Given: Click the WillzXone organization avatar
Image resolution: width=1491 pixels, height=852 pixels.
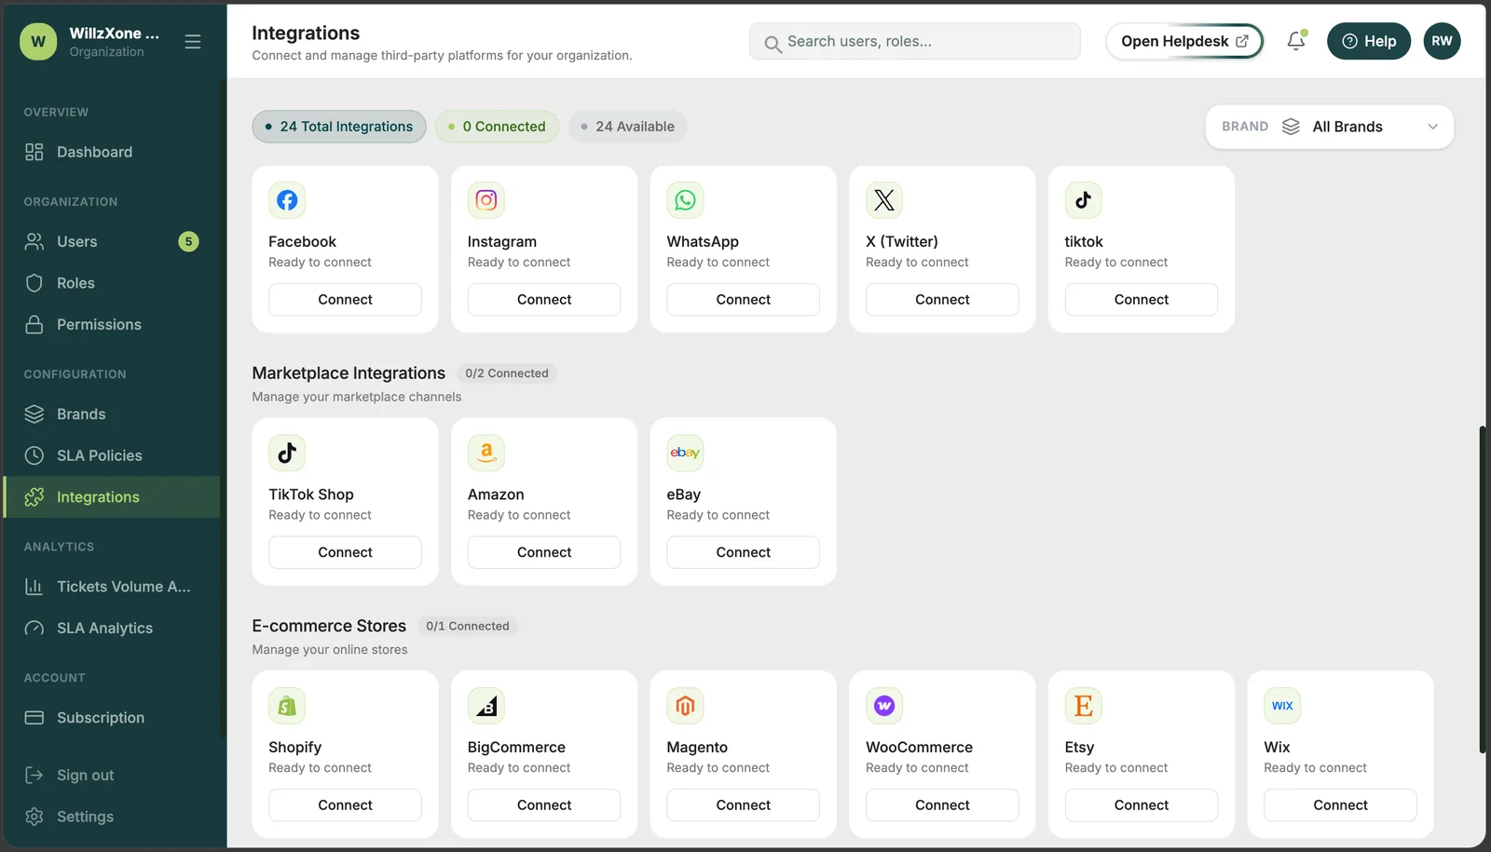Looking at the screenshot, I should click(x=38, y=41).
